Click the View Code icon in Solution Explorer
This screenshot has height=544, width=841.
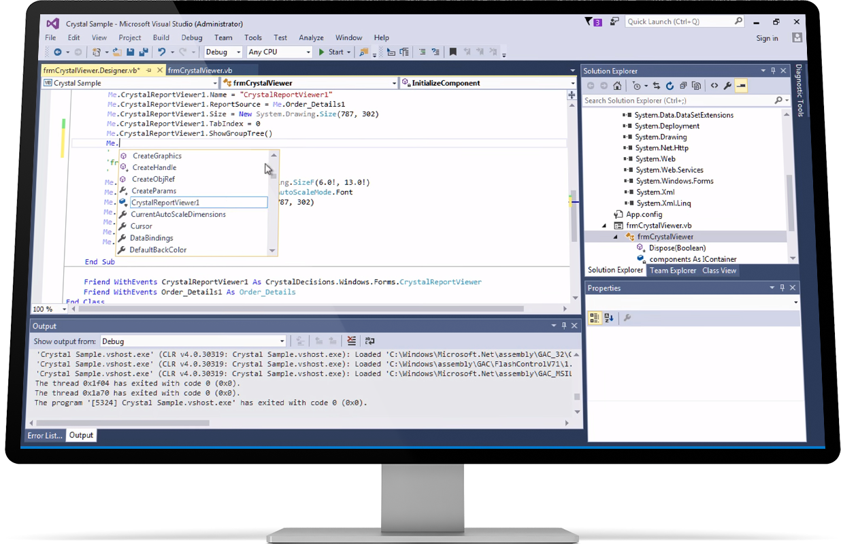point(714,86)
